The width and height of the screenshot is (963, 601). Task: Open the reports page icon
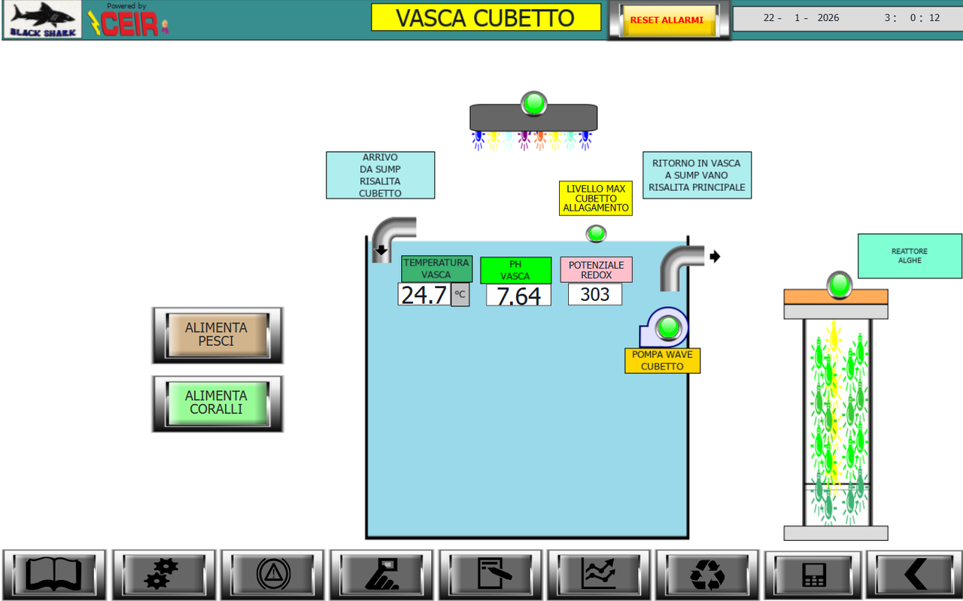pyautogui.click(x=489, y=573)
